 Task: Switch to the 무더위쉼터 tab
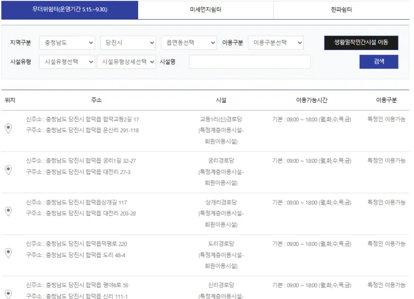click(70, 10)
